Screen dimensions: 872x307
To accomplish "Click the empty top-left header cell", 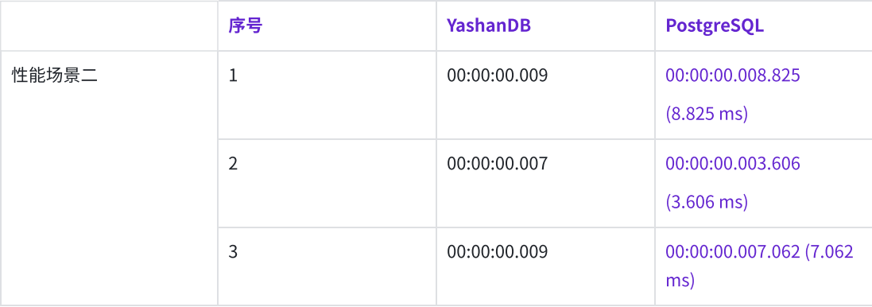I will click(109, 25).
